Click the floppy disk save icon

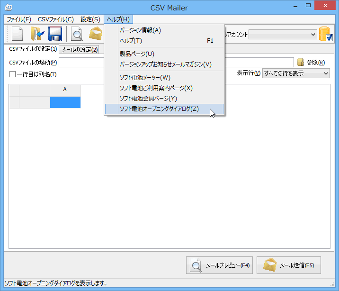coord(55,35)
